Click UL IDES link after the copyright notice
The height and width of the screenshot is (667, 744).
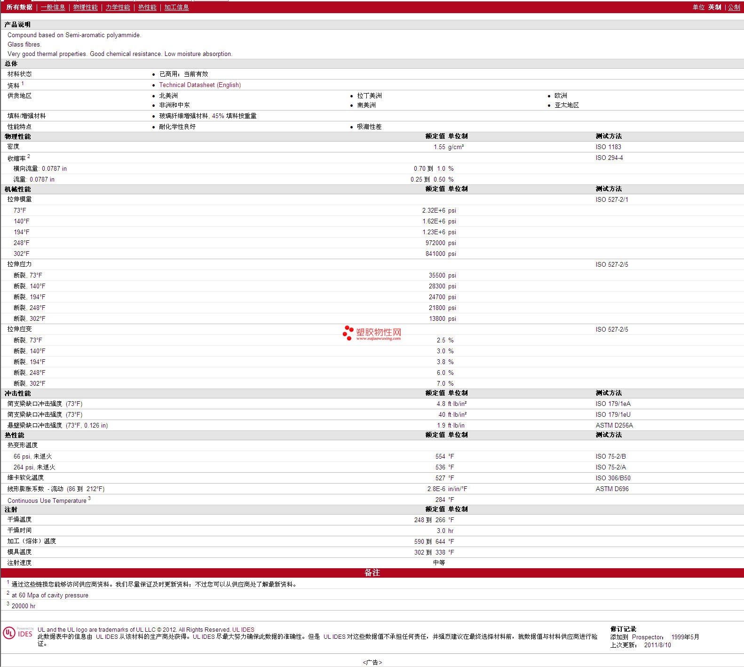[243, 629]
